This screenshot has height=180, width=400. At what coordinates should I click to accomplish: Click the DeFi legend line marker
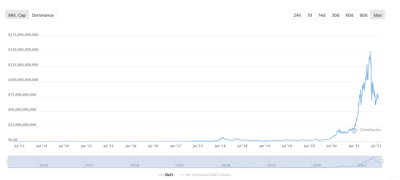tap(161, 175)
